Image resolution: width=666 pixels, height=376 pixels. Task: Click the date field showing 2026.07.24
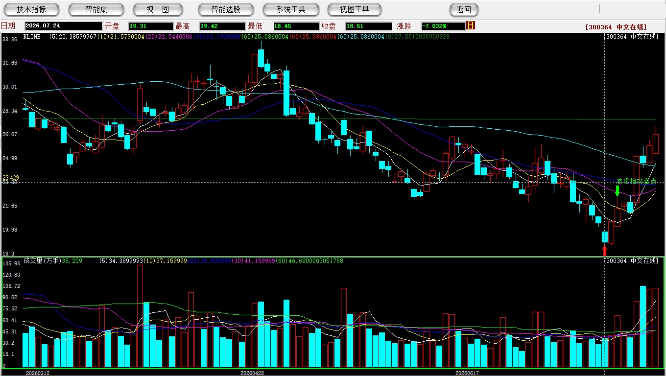point(63,26)
